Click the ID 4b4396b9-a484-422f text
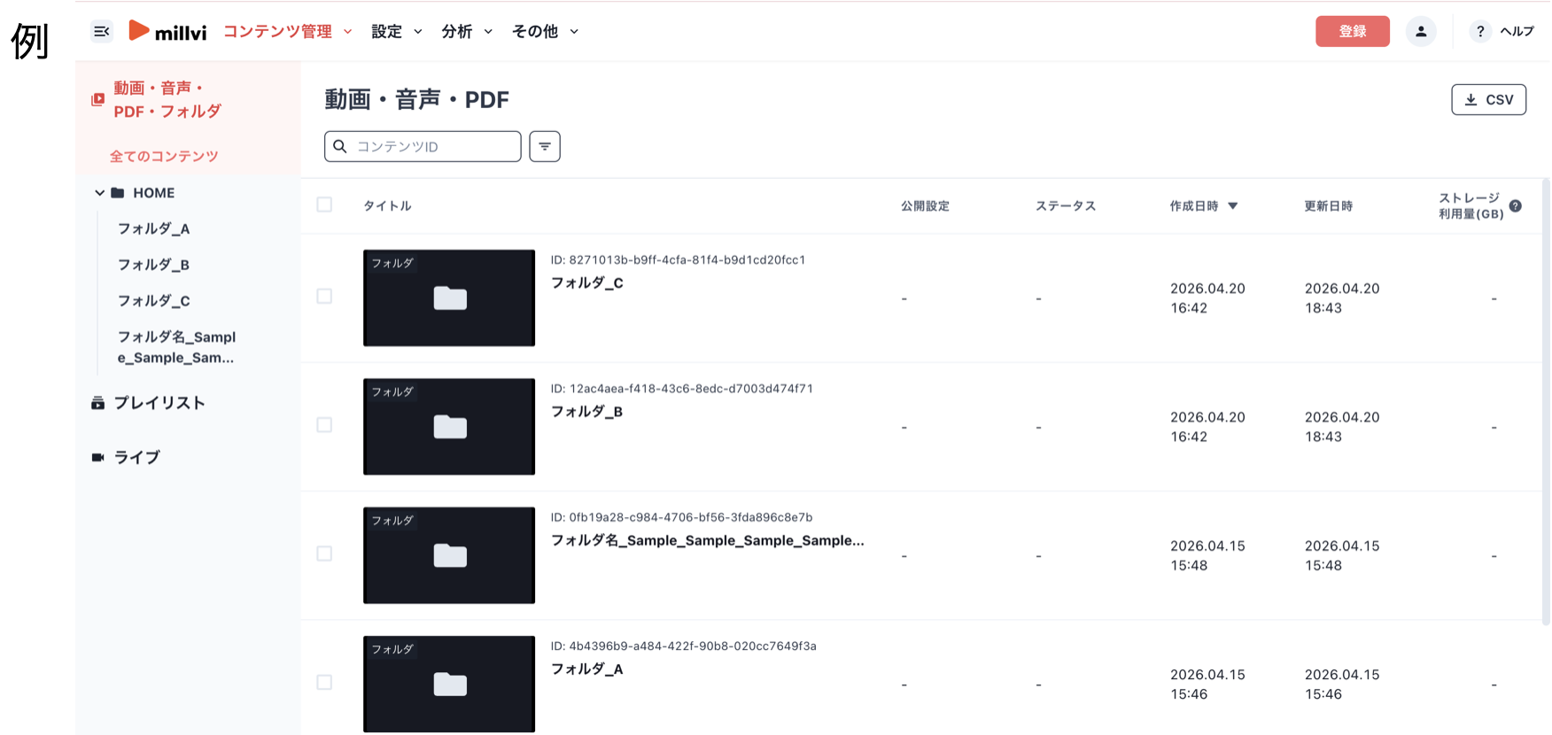 tap(683, 646)
